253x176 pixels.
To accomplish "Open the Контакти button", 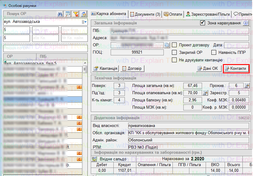I will click(x=236, y=69).
